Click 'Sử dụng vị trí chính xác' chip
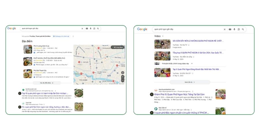This screenshot has height=140, width=260. coord(61,36)
